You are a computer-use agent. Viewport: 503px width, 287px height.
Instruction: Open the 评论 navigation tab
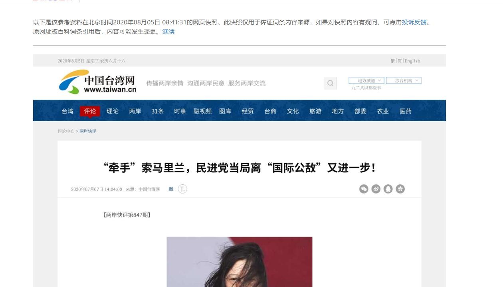[90, 111]
